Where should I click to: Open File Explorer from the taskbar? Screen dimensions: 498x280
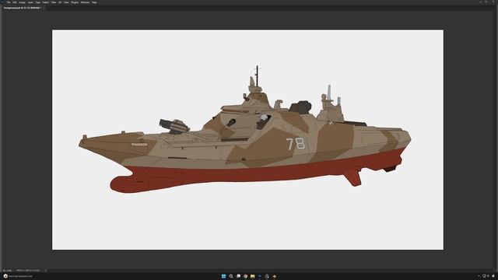click(x=252, y=276)
